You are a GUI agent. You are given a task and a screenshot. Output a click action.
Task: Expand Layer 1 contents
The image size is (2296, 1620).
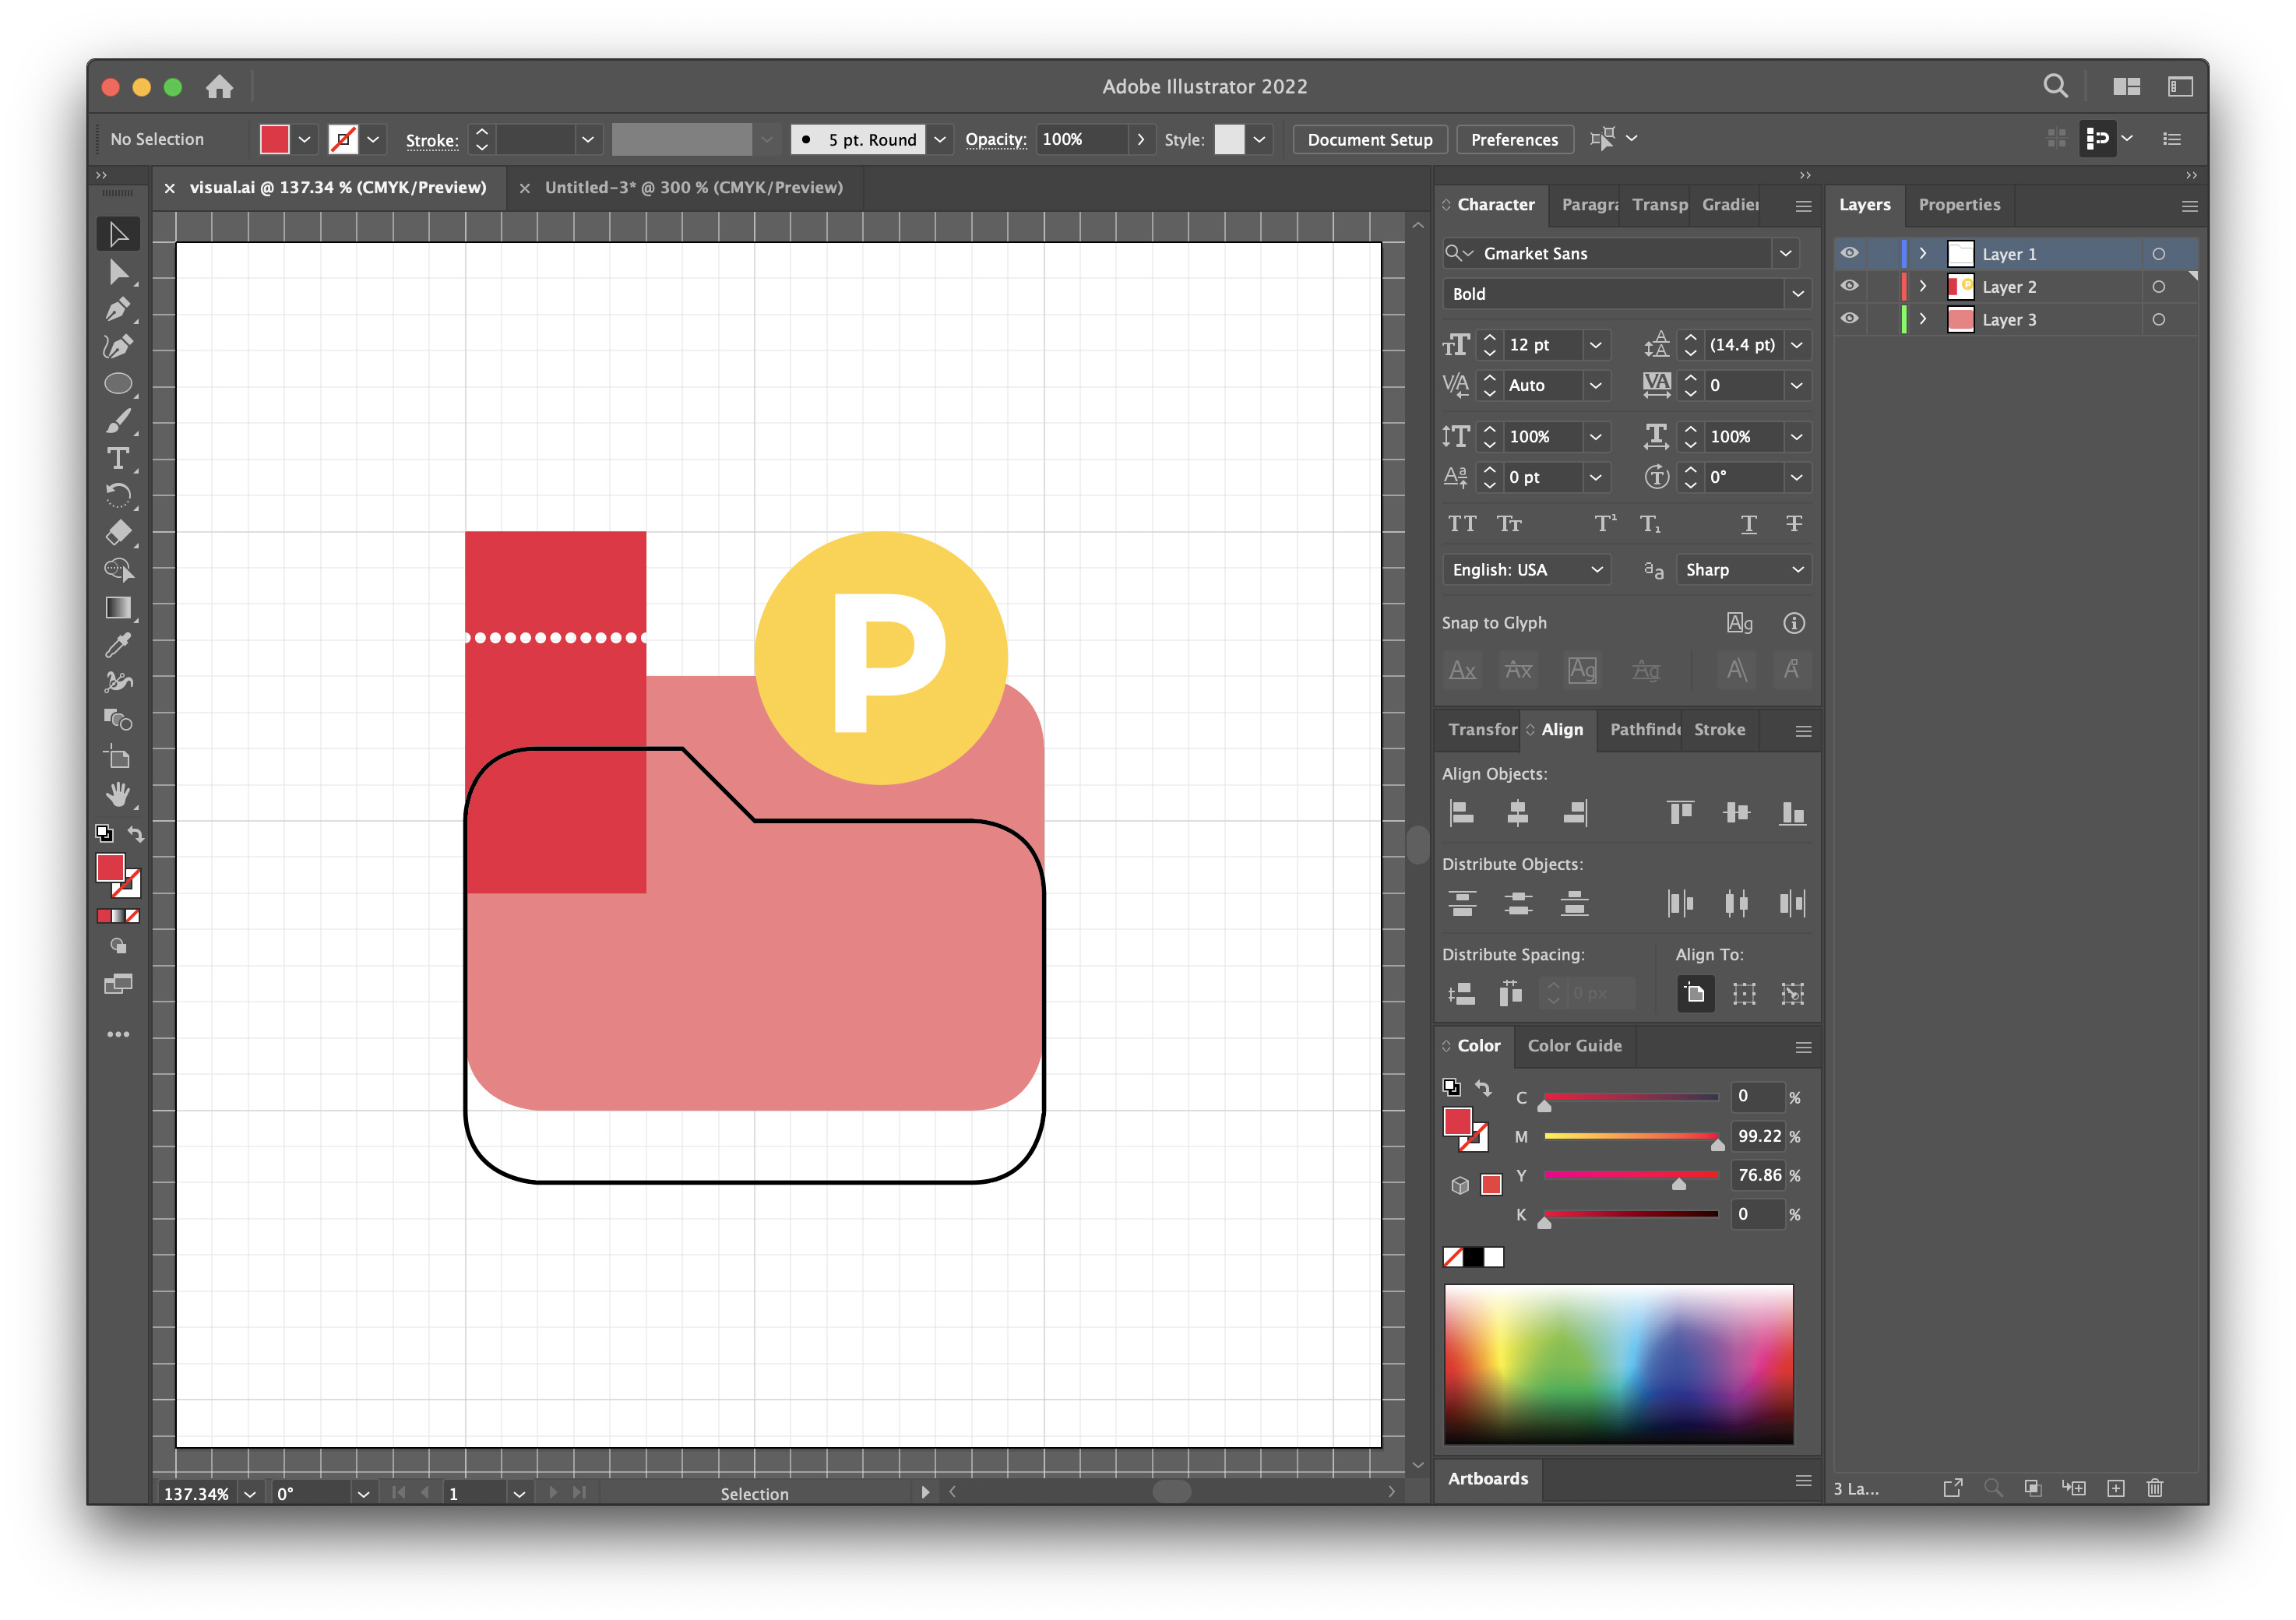click(x=1922, y=254)
